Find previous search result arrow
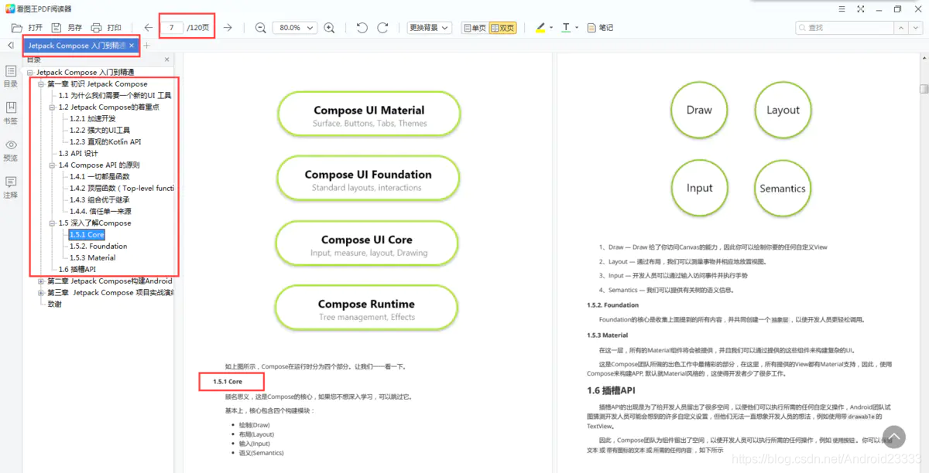This screenshot has height=473, width=929. (902, 28)
